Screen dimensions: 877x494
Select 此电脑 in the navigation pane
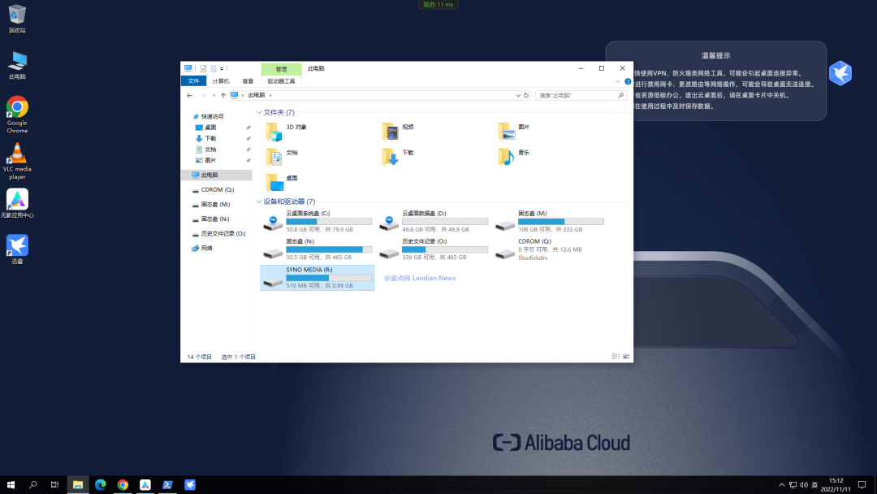point(217,175)
